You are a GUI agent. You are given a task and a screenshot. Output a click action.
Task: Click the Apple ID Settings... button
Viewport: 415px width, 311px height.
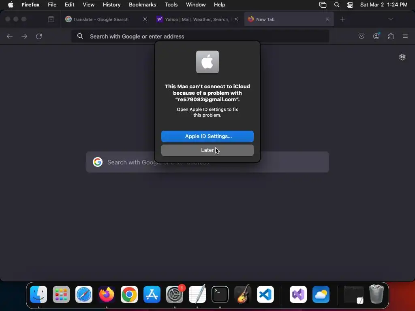(207, 136)
